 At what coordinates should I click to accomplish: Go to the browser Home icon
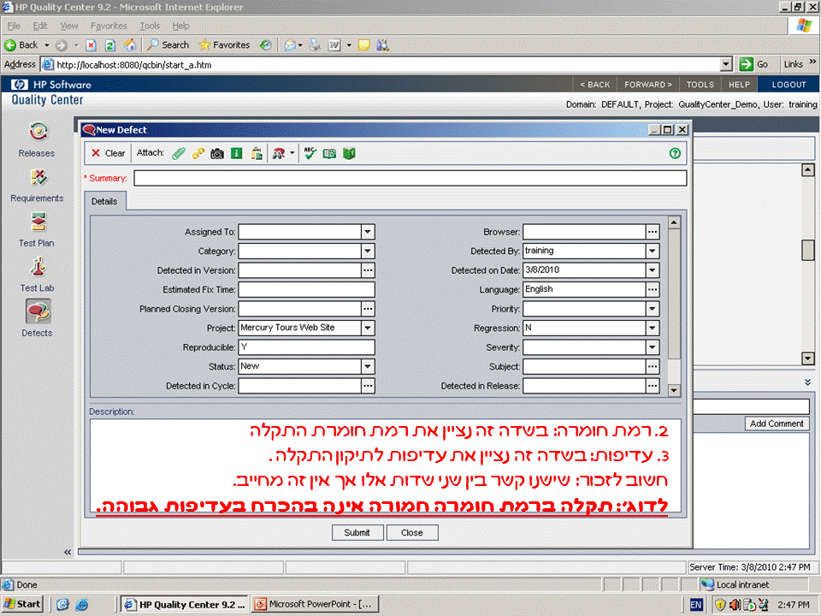(130, 45)
